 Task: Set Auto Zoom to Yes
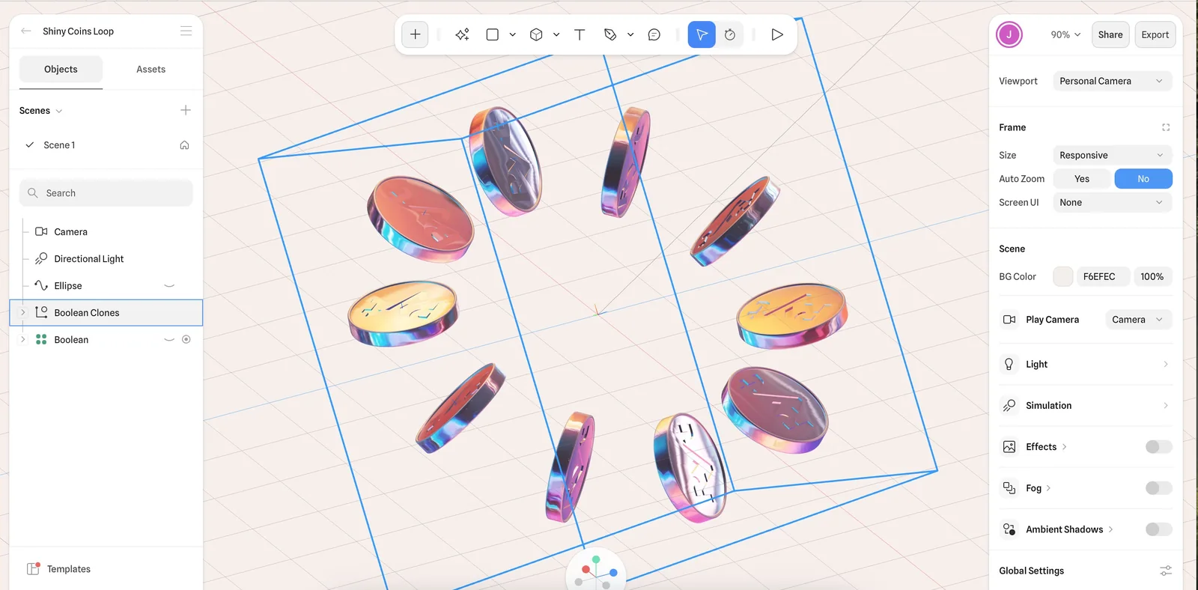(1082, 179)
